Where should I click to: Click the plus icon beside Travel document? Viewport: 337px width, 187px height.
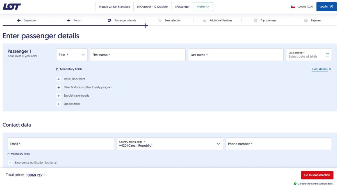pyautogui.click(x=59, y=79)
